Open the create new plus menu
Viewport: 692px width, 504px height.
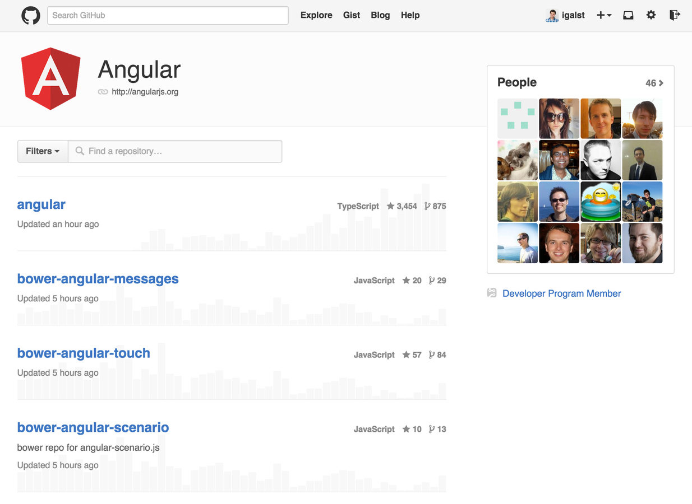click(604, 15)
